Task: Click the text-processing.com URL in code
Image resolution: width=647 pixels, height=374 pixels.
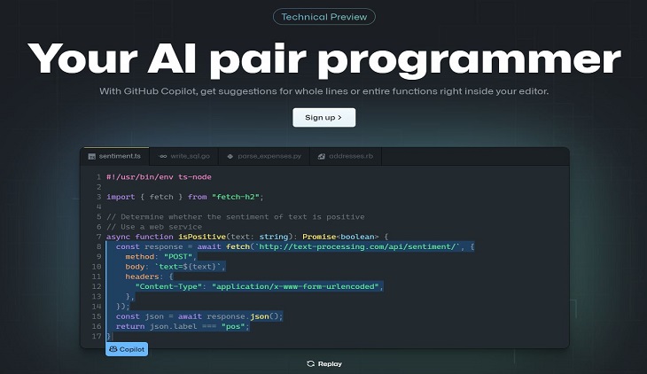Action: point(357,246)
